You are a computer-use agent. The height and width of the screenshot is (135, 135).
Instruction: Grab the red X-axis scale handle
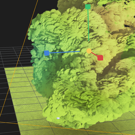(100, 58)
